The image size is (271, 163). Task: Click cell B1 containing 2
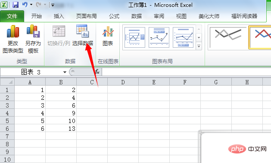61,90
